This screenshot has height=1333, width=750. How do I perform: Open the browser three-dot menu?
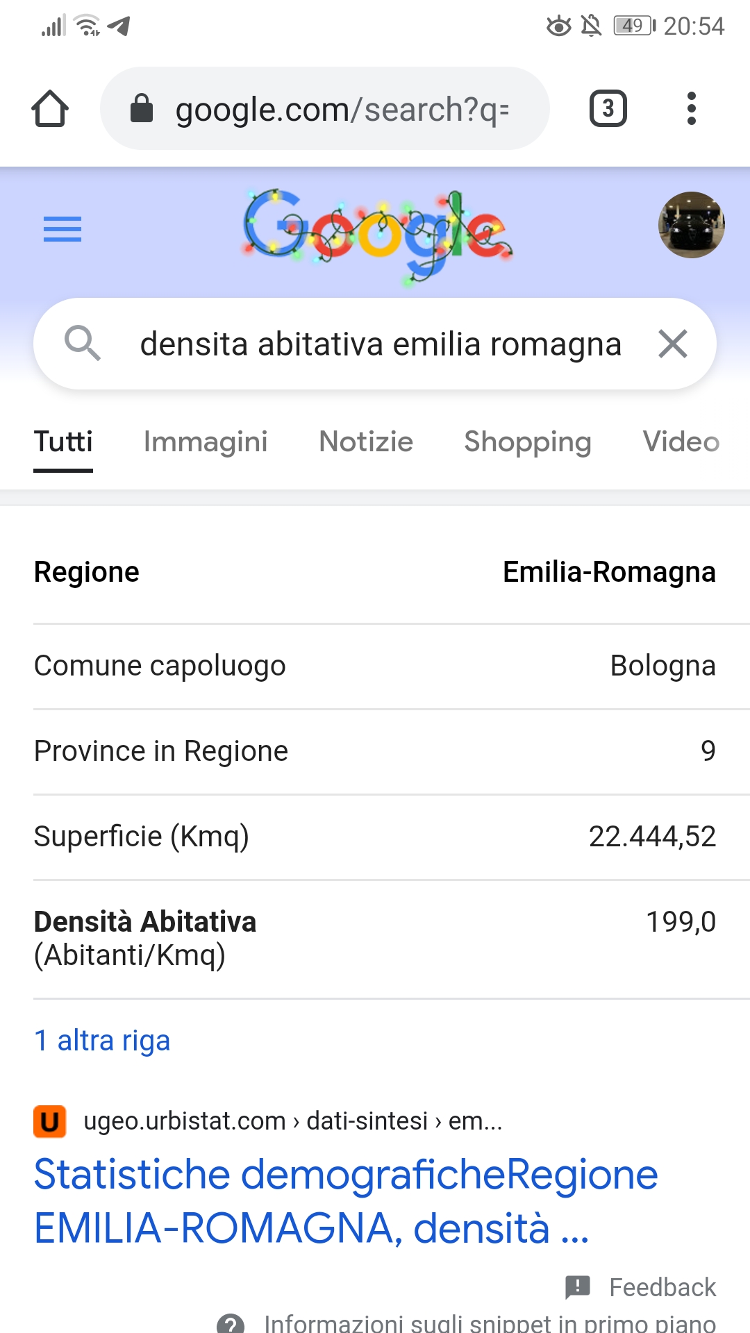click(690, 109)
